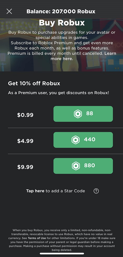Screen dimensions: 123x257
Task: Tap the Robux icon on the 440 button
Action: 76,140
